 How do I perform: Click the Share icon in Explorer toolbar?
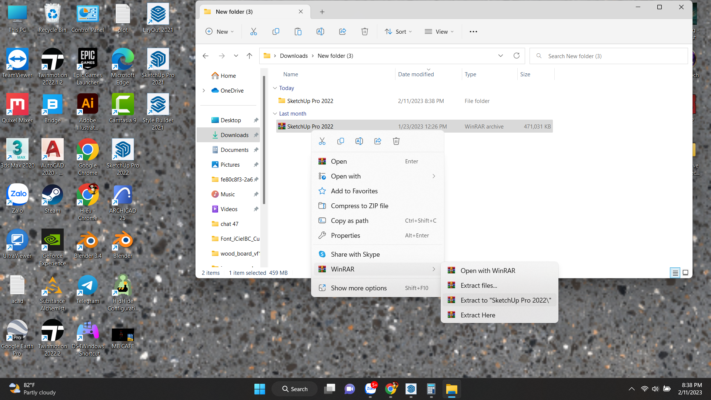(342, 32)
